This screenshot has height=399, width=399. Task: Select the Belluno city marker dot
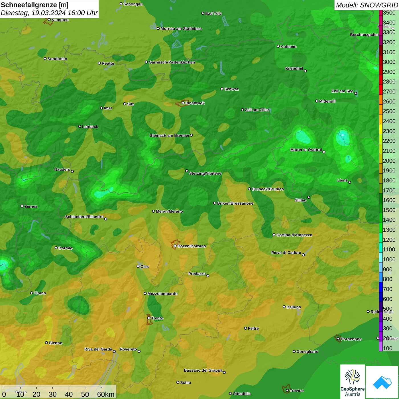coord(284,307)
